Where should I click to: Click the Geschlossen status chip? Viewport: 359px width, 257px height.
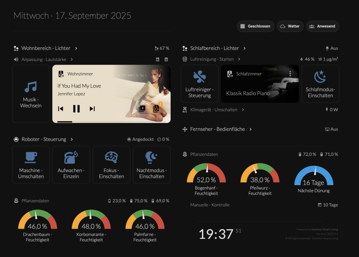click(x=255, y=26)
